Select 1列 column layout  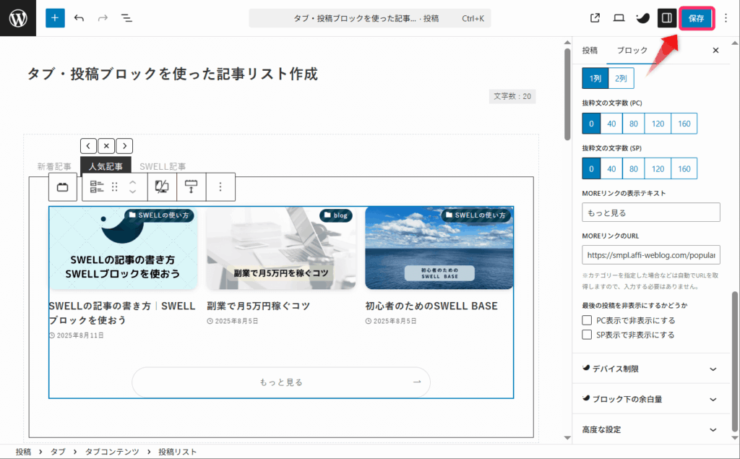pos(595,78)
